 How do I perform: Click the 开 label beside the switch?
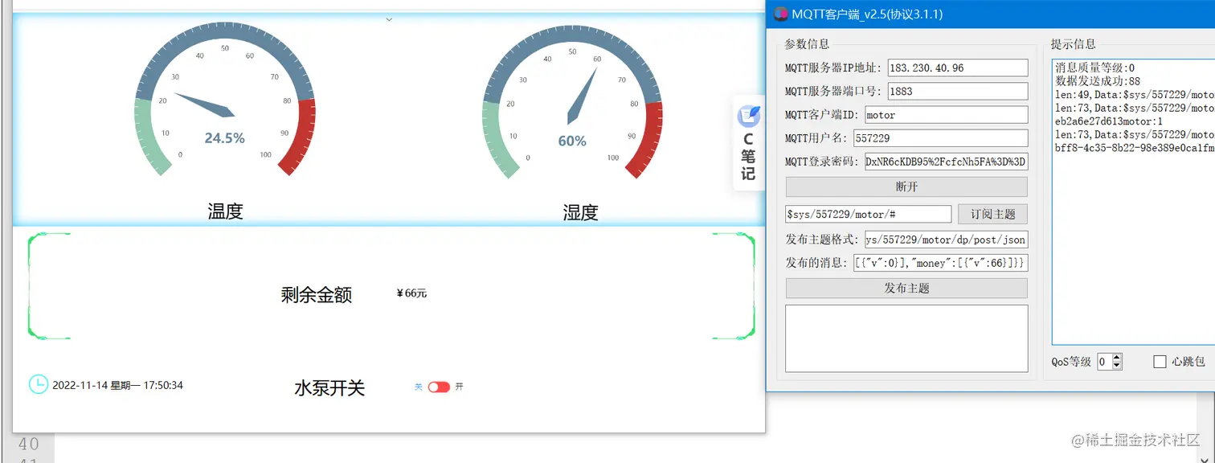click(460, 387)
